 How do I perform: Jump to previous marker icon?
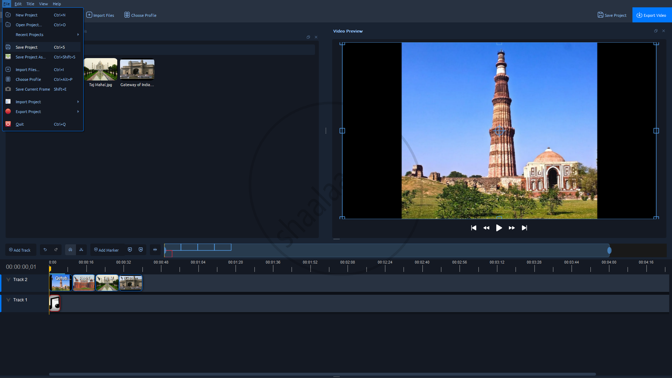pos(130,250)
